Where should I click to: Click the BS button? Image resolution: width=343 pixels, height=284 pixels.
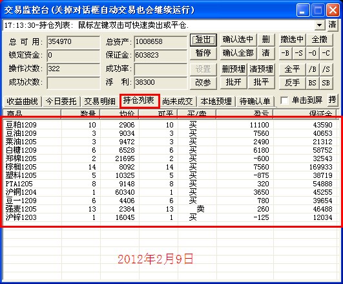coord(313,83)
